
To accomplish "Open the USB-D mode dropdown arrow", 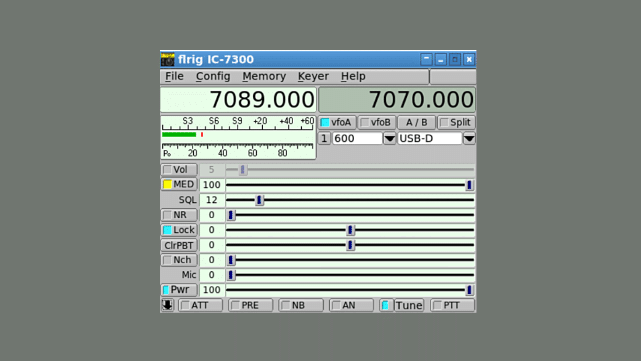I will click(469, 138).
